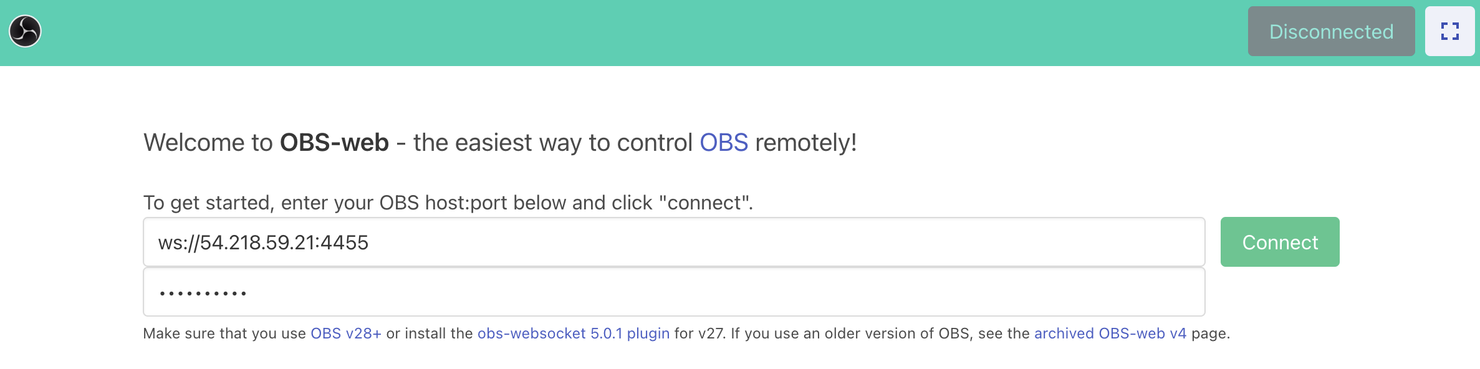The image size is (1480, 369).
Task: Follow the obs-websocket 5.0.1 plugin link
Action: click(x=573, y=333)
